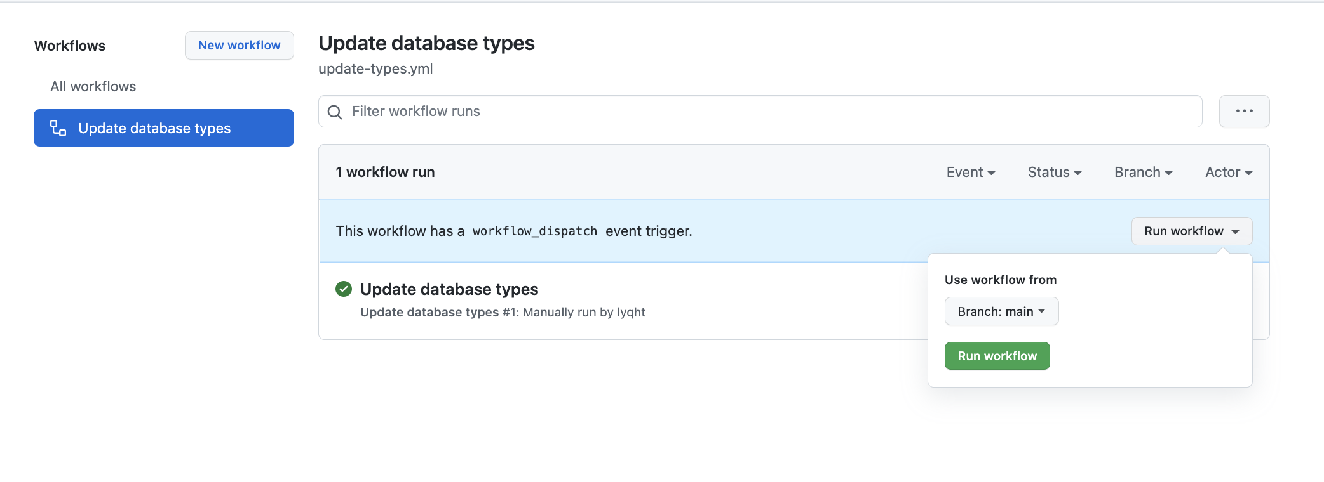Click the workflow icon beside Update database types
Image resolution: width=1324 pixels, height=482 pixels.
58,128
